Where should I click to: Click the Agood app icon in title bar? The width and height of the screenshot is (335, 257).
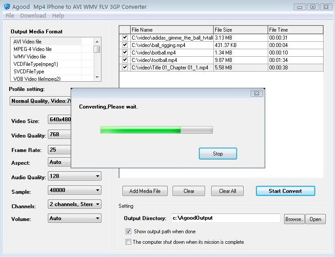pos(7,7)
